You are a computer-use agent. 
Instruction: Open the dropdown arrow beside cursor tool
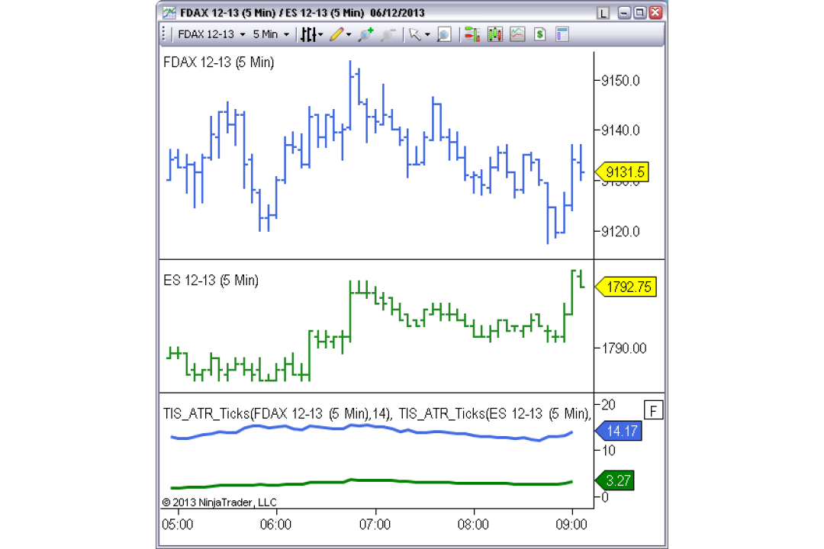(x=427, y=35)
